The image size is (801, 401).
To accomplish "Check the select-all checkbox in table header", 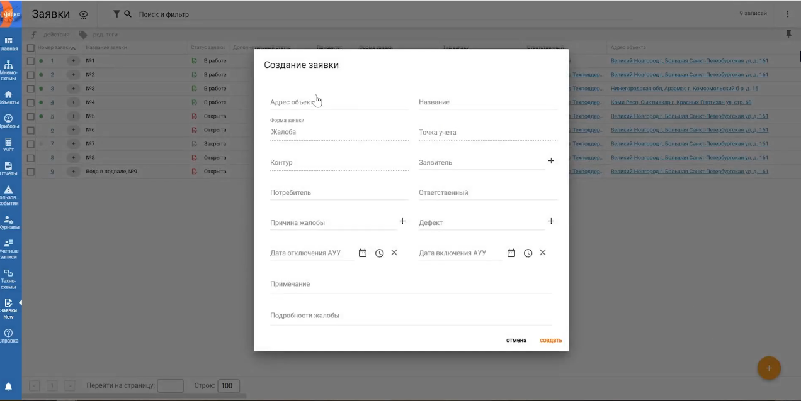I will tap(30, 48).
